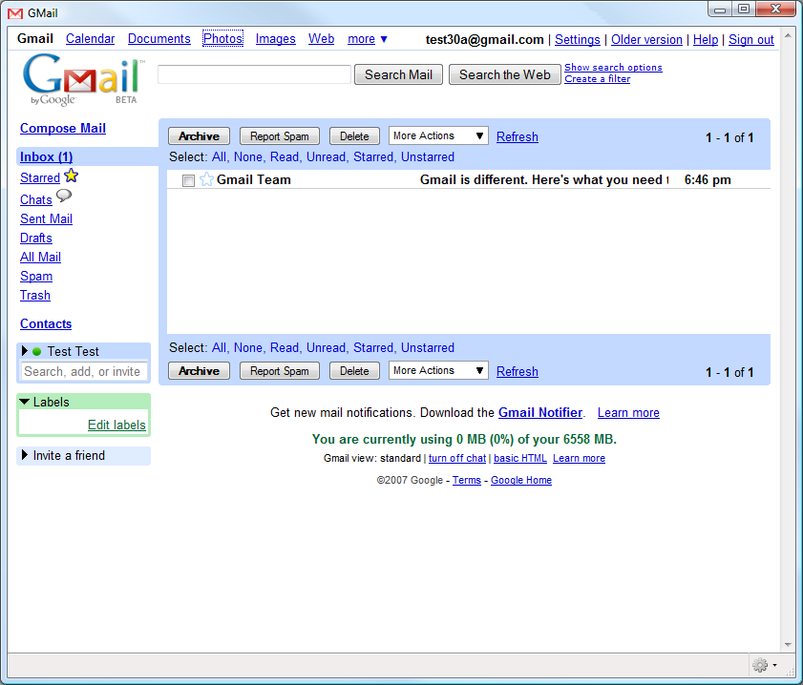Click Show search options link
This screenshot has width=803, height=685.
[614, 68]
